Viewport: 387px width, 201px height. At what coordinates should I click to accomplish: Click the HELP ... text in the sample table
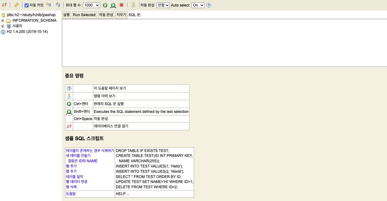(123, 194)
